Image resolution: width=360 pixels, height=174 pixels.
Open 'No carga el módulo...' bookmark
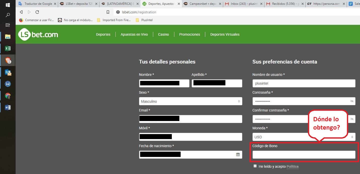click(x=75, y=20)
